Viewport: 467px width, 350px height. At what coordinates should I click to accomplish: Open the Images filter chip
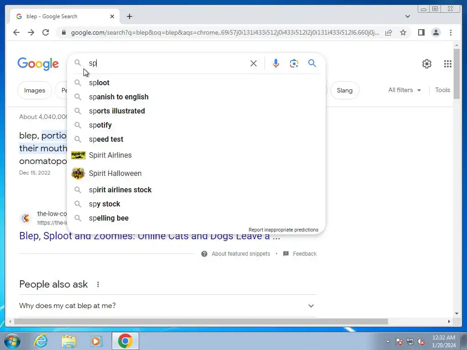35,90
